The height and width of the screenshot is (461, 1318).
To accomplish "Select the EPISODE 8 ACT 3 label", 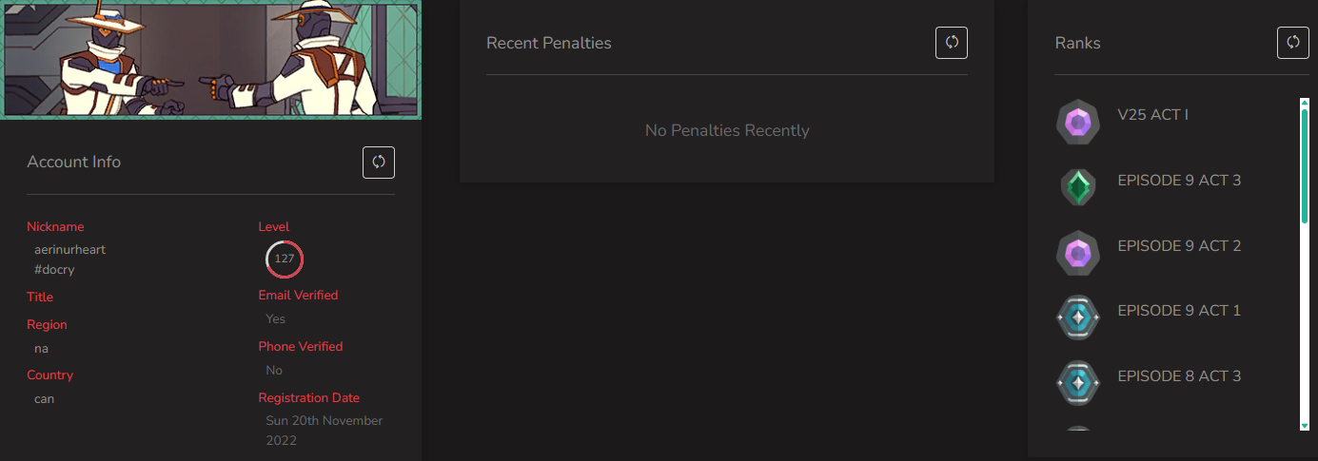I will 1179,376.
